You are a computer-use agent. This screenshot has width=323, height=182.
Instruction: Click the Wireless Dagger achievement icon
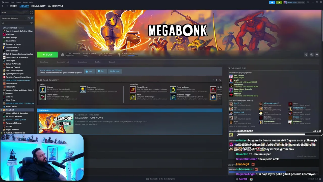coord(173,97)
